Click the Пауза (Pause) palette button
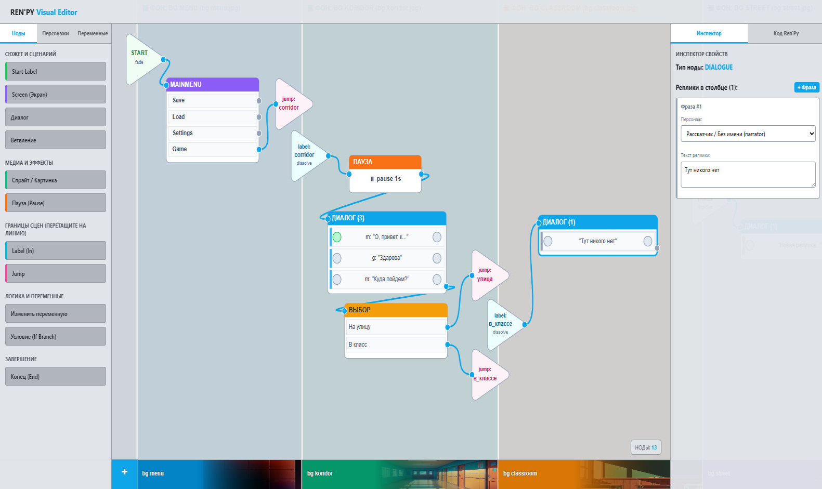This screenshot has height=489, width=822. point(56,203)
